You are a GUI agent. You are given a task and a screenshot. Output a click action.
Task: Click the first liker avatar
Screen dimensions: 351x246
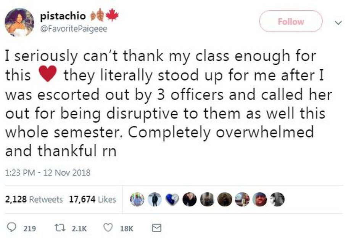point(137,199)
